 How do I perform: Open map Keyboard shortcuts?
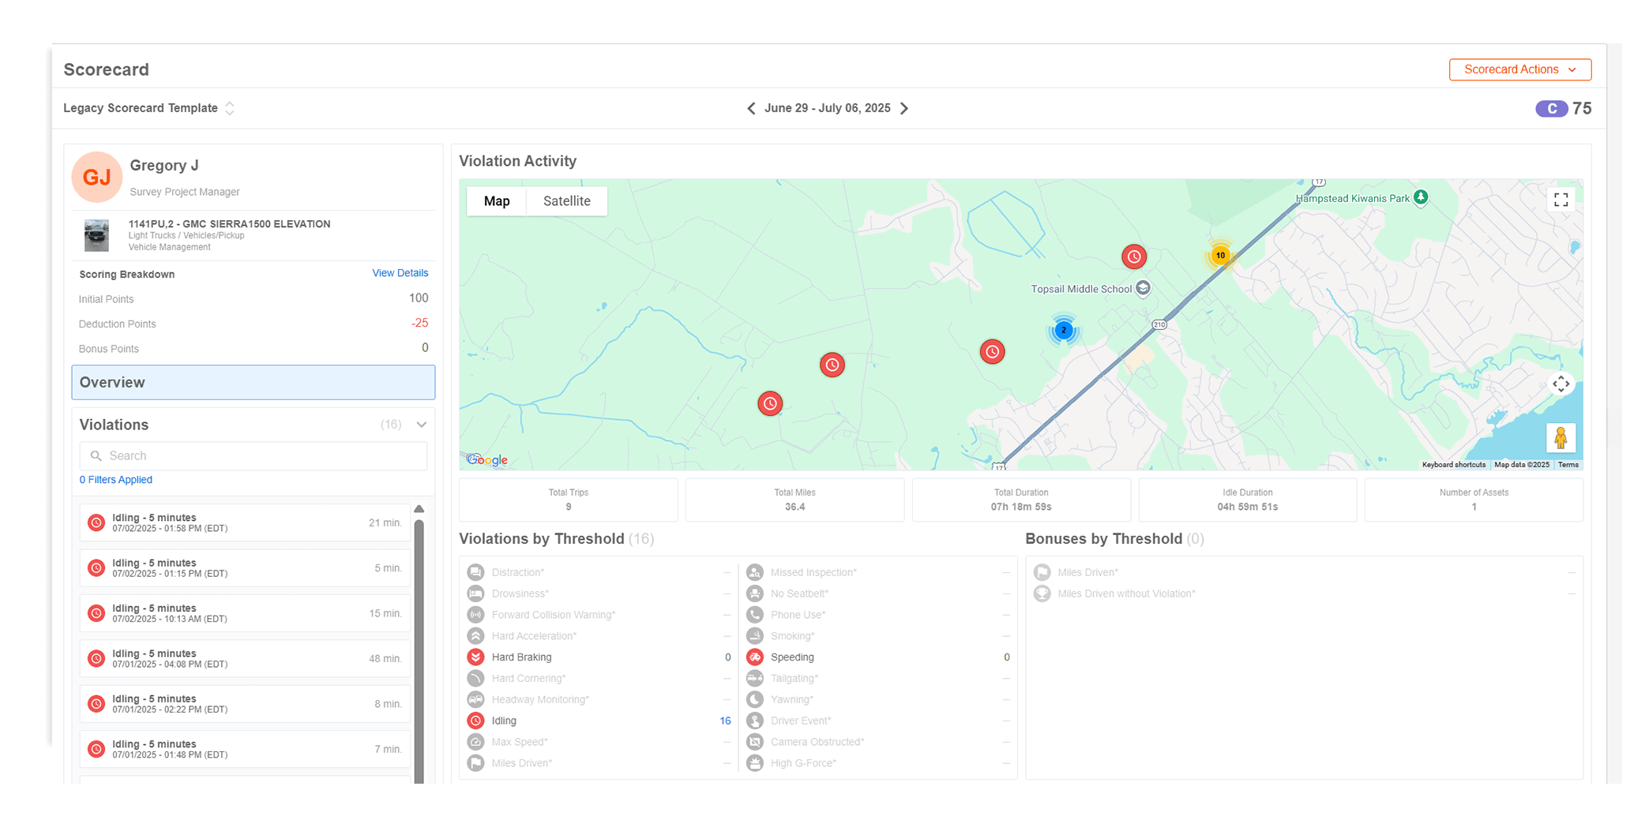pos(1453,465)
